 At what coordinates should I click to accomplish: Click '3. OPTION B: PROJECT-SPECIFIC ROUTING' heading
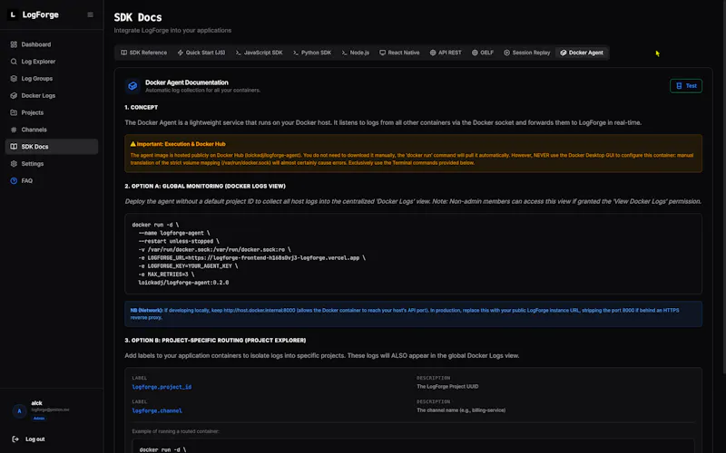click(215, 341)
